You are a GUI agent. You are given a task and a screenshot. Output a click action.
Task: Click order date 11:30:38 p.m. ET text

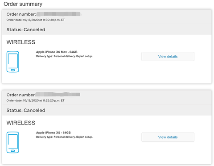coord(36,20)
